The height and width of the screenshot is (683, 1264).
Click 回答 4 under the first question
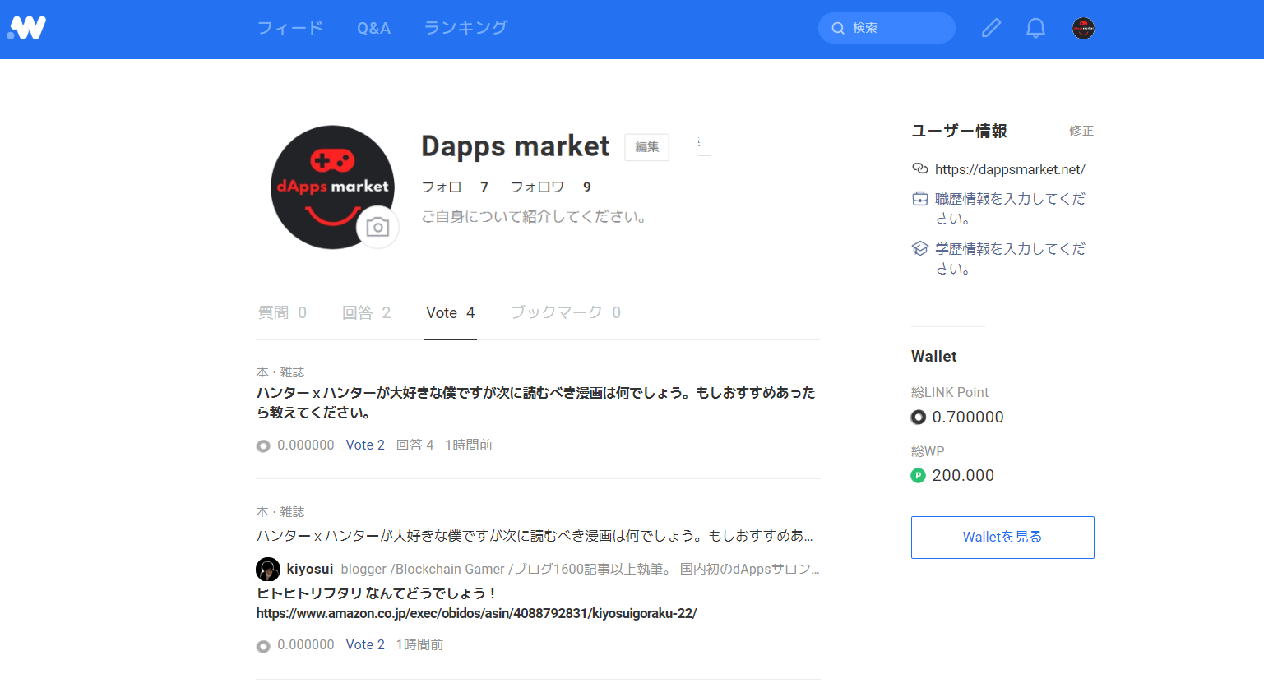click(x=414, y=445)
